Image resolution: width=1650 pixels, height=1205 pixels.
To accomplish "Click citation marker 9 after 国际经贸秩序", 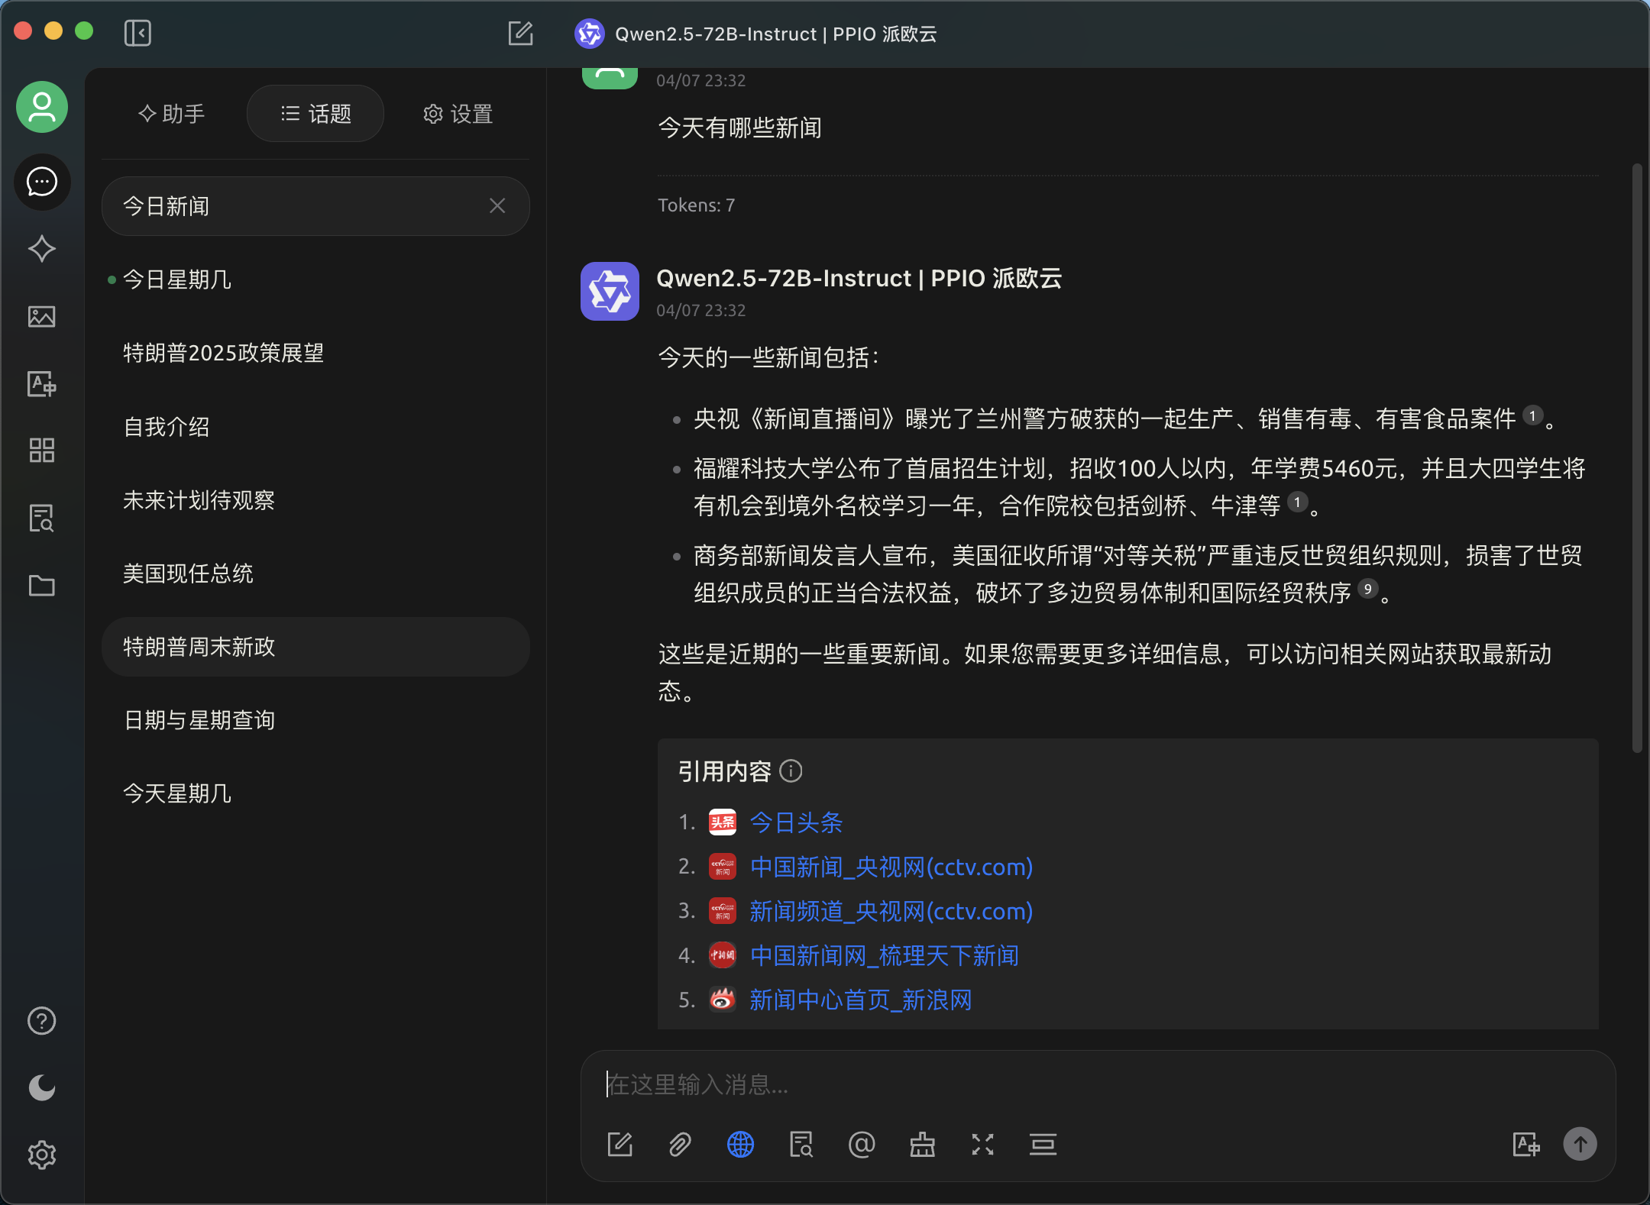I will pos(1368,589).
